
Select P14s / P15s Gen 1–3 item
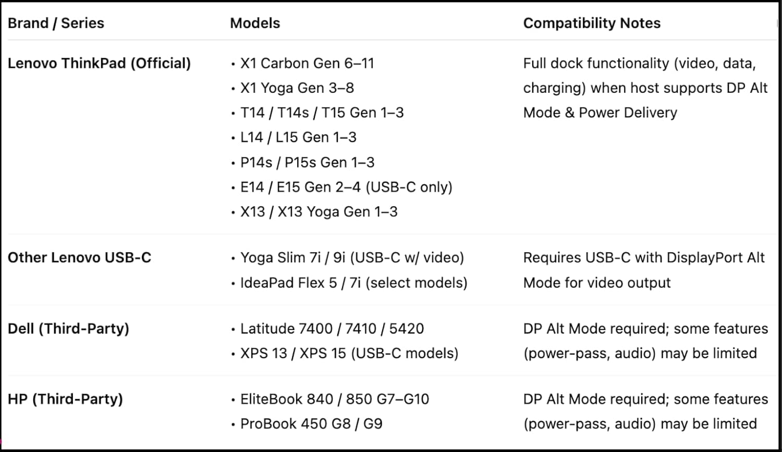coord(307,163)
